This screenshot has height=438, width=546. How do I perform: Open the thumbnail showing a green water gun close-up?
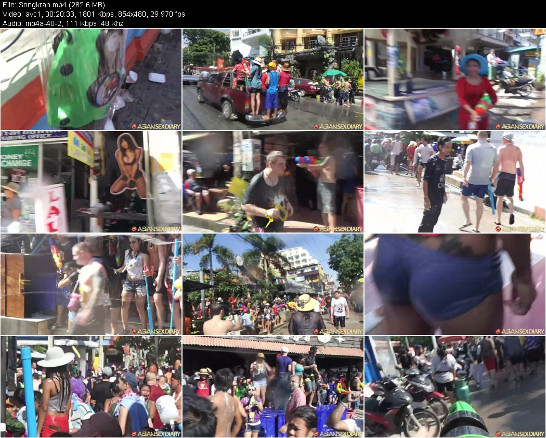tap(91, 80)
